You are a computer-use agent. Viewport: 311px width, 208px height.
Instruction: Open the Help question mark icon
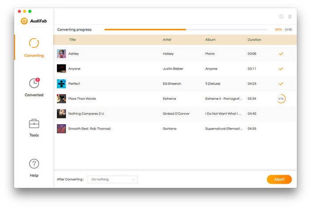click(34, 164)
